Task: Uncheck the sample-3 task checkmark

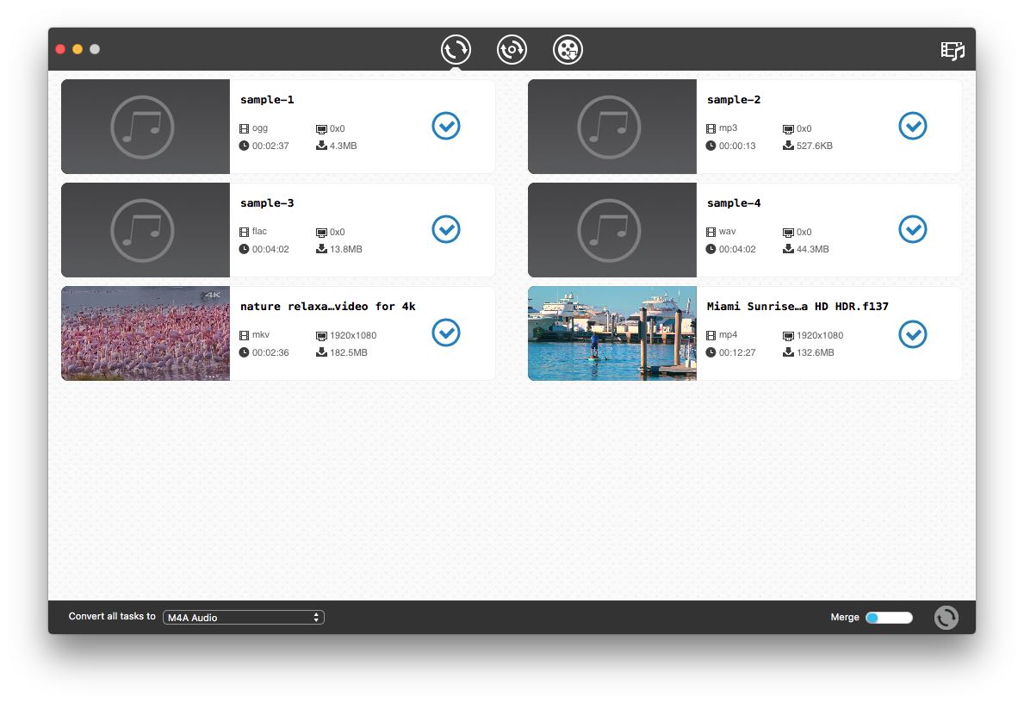Action: coord(446,229)
